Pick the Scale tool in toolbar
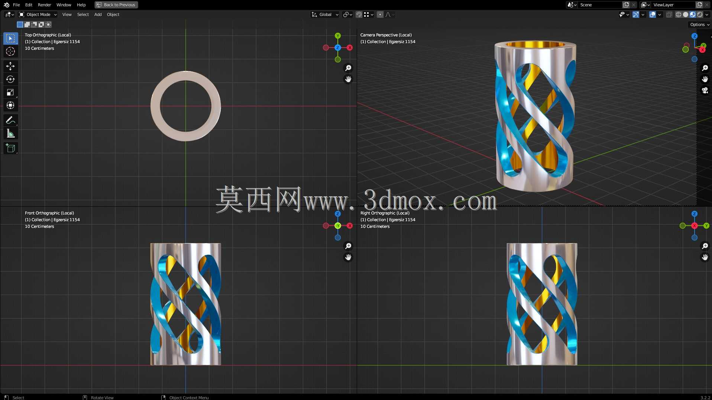 (x=10, y=92)
